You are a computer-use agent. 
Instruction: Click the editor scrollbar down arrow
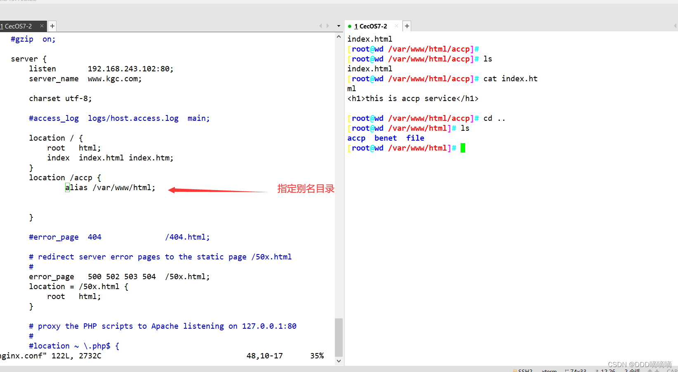[x=339, y=361]
